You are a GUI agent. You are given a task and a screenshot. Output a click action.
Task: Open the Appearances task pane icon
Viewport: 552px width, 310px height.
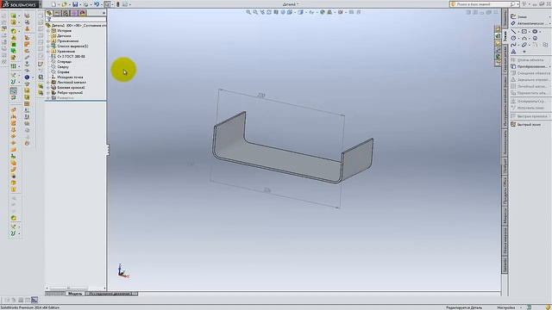tap(498, 57)
